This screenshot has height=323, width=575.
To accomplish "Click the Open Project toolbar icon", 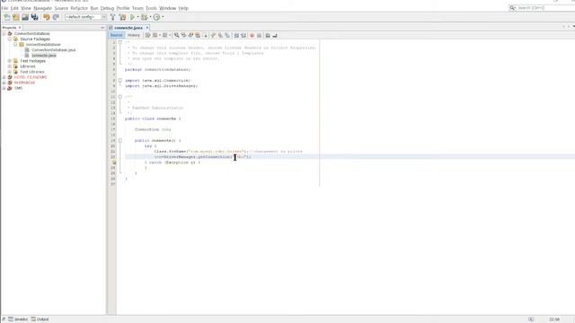I will click(25, 17).
